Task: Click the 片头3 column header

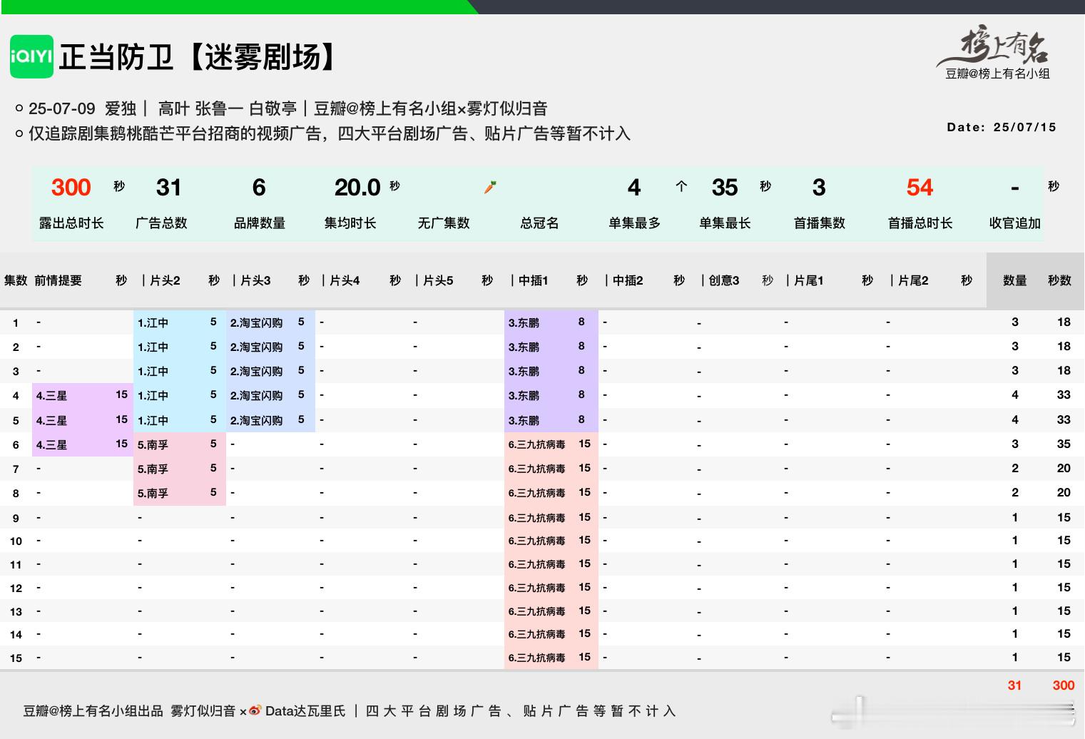Action: click(255, 280)
